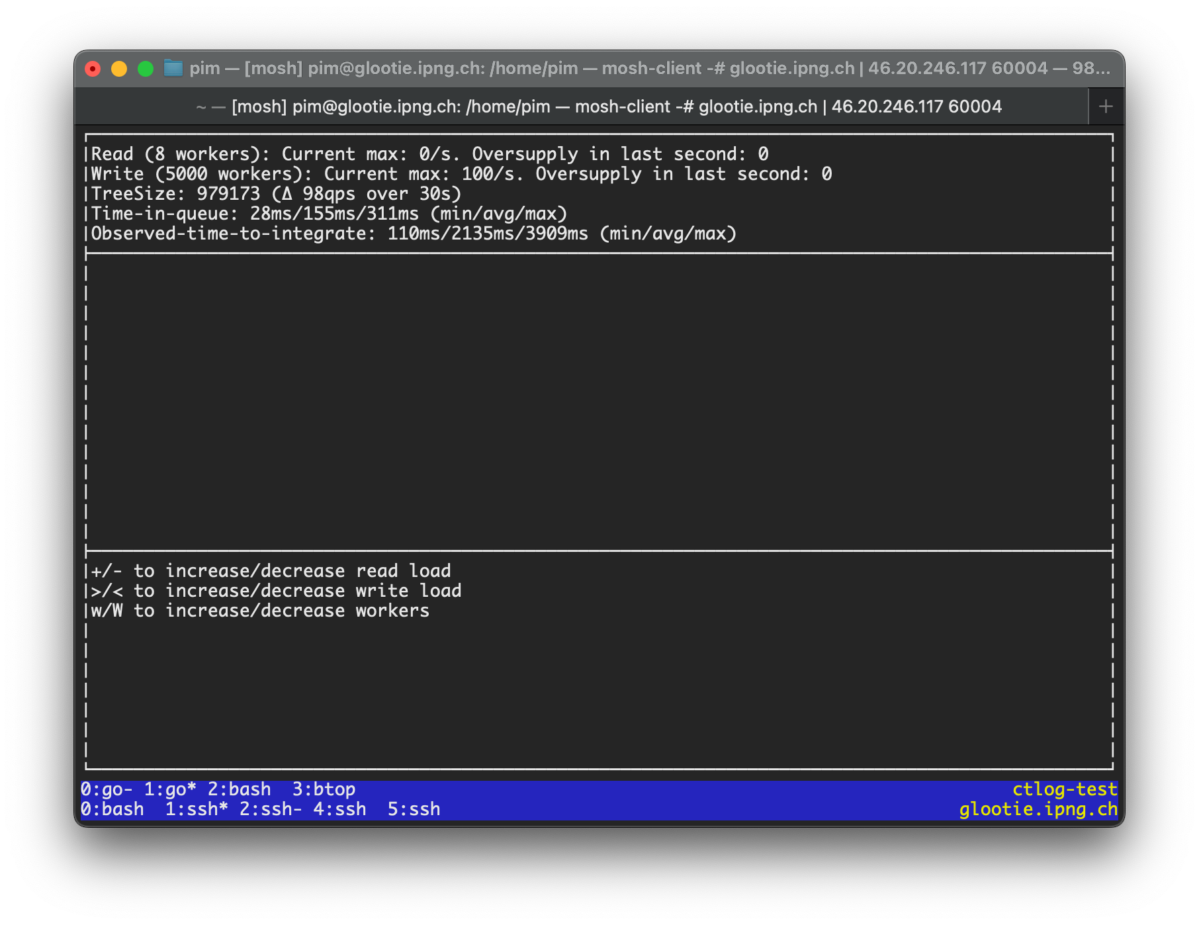Viewport: 1199px width, 925px height.
Task: Click the new tab plus button
Action: click(x=1106, y=107)
